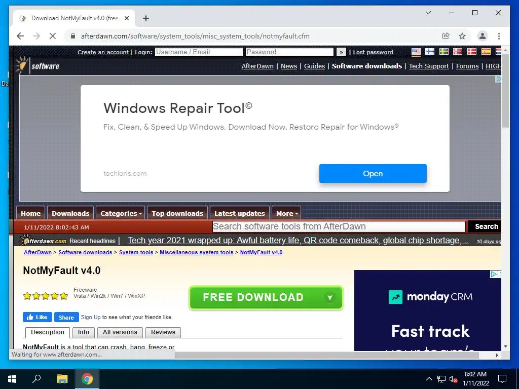Viewport: 519px width, 389px height.
Task: Open Create an account link
Action: 103,52
